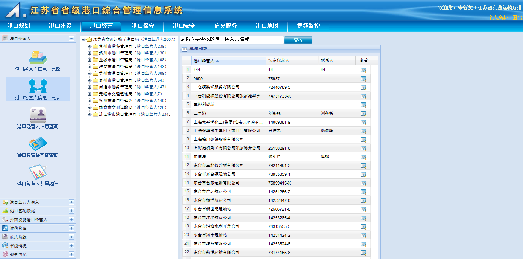
Task: Open 港口经营人信息查询 icon
Action: tap(38, 115)
